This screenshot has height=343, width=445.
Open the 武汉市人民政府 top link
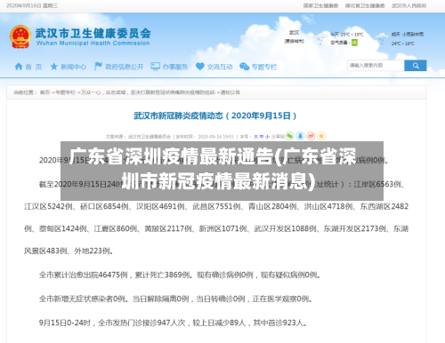tap(409, 5)
